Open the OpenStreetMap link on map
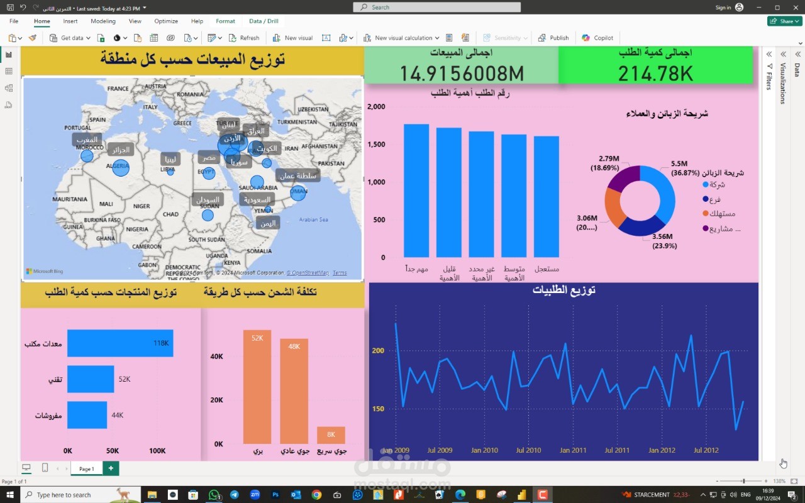The width and height of the screenshot is (805, 503). pyautogui.click(x=308, y=273)
